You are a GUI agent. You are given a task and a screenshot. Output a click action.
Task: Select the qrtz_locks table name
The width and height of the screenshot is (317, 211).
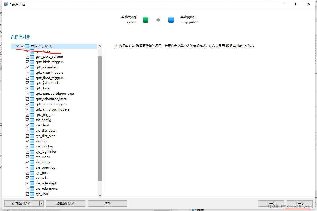(43, 88)
